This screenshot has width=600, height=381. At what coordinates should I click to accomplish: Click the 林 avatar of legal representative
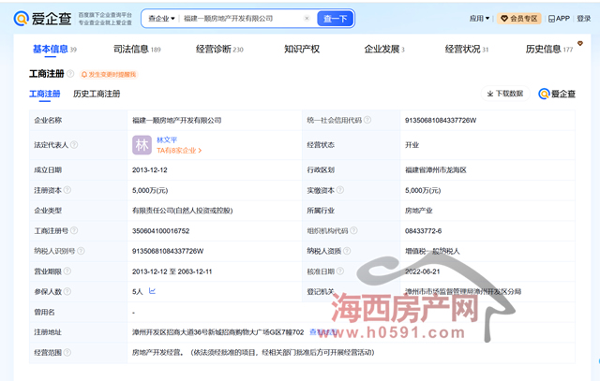click(142, 145)
